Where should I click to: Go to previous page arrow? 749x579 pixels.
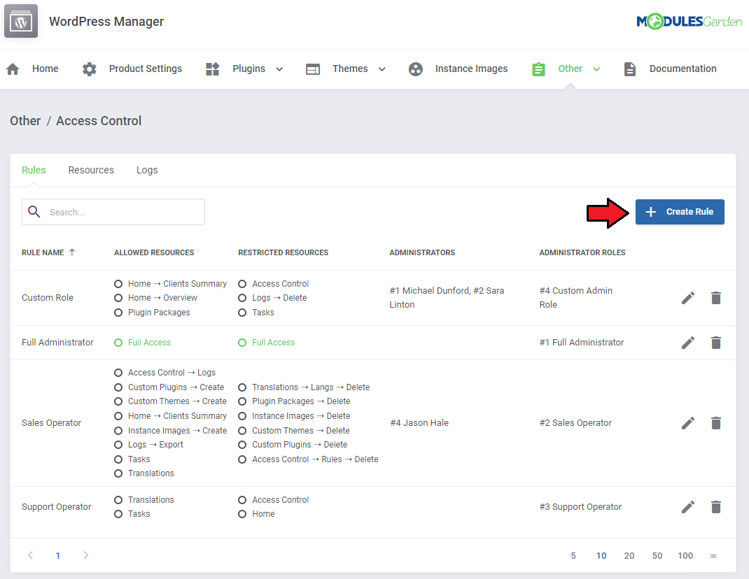[x=30, y=555]
